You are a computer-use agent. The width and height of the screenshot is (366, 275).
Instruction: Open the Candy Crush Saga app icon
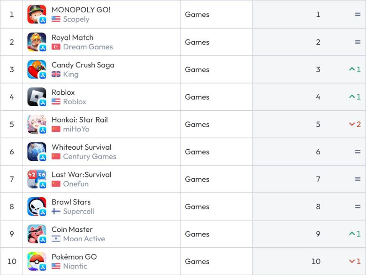(37, 69)
